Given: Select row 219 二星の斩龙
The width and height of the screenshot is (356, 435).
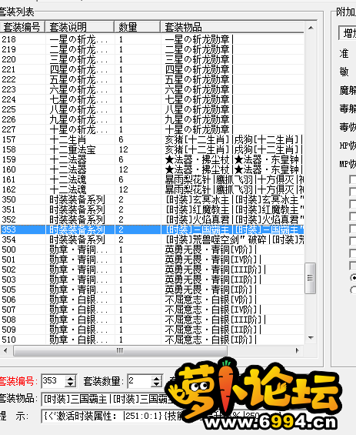Looking at the screenshot, I should coord(151,49).
